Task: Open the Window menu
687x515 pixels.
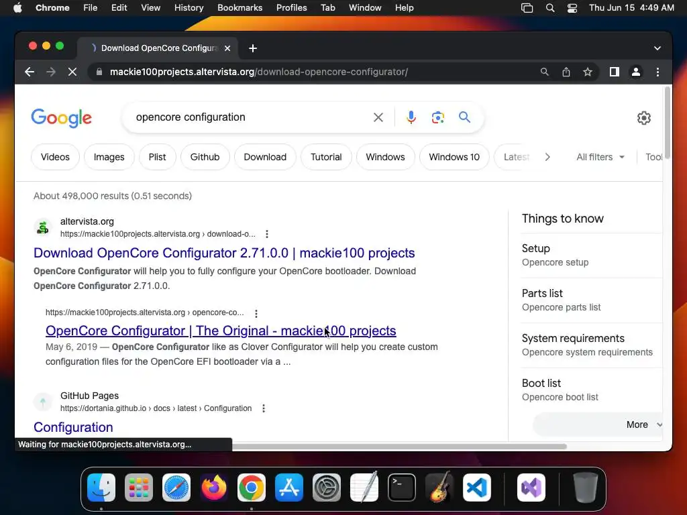Action: [365, 8]
